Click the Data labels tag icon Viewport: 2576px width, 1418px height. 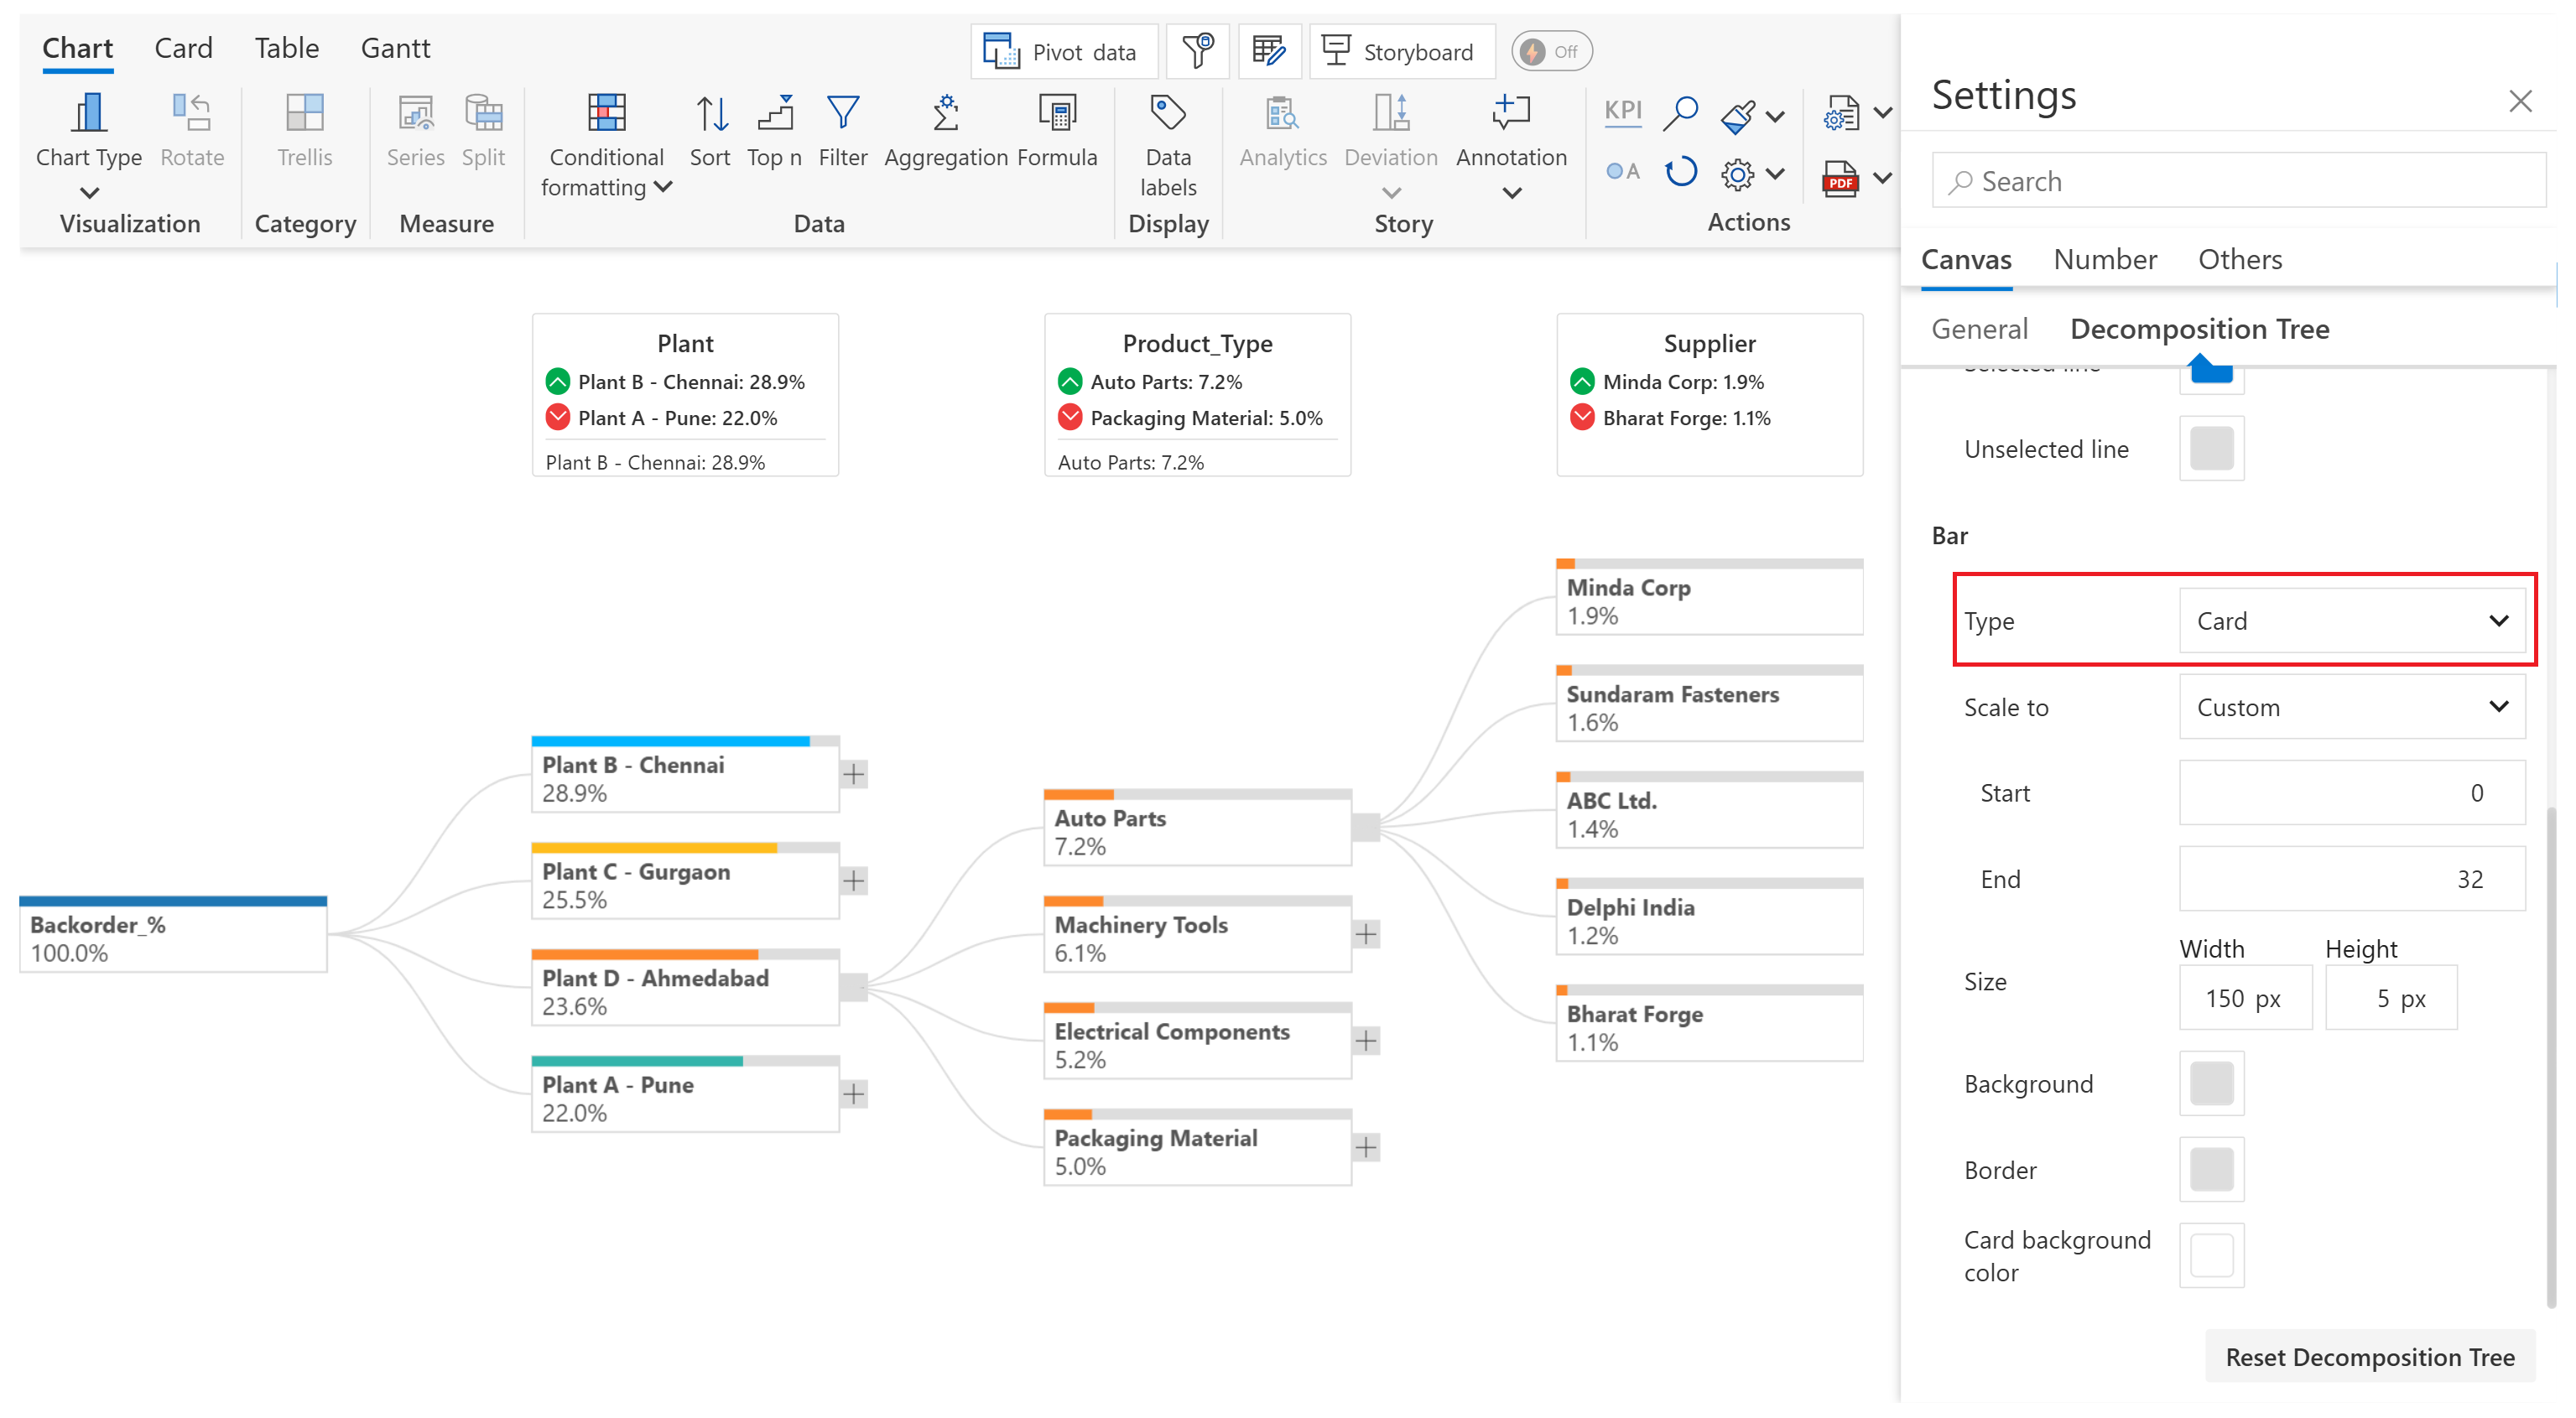point(1167,114)
